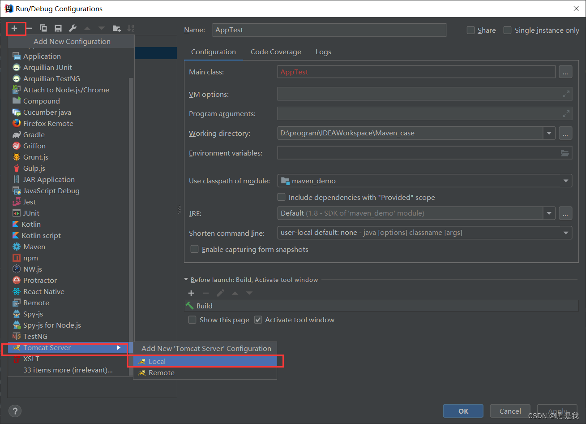
Task: Toggle Single instance only checkbox
Action: pos(507,30)
